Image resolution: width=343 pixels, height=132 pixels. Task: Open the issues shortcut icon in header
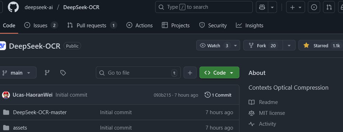coord(314,7)
